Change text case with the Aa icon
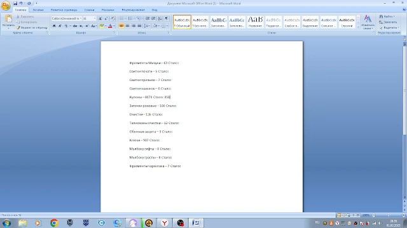 click(93, 26)
